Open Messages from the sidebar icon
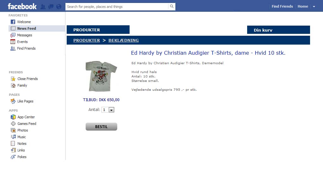Image resolution: width=323 pixels, height=172 pixels. [13, 35]
